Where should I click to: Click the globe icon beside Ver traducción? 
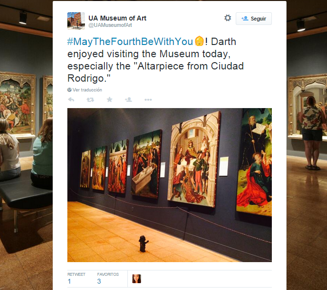(x=69, y=90)
